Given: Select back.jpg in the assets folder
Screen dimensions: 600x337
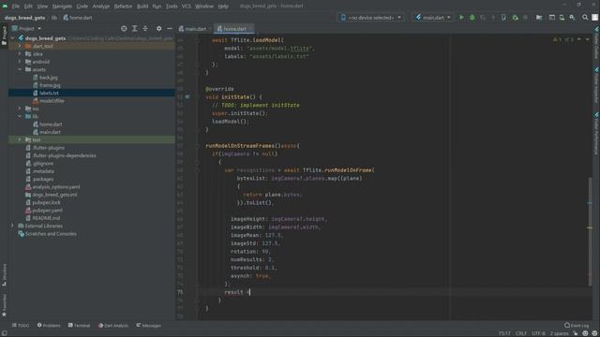Looking at the screenshot, I should [x=48, y=77].
